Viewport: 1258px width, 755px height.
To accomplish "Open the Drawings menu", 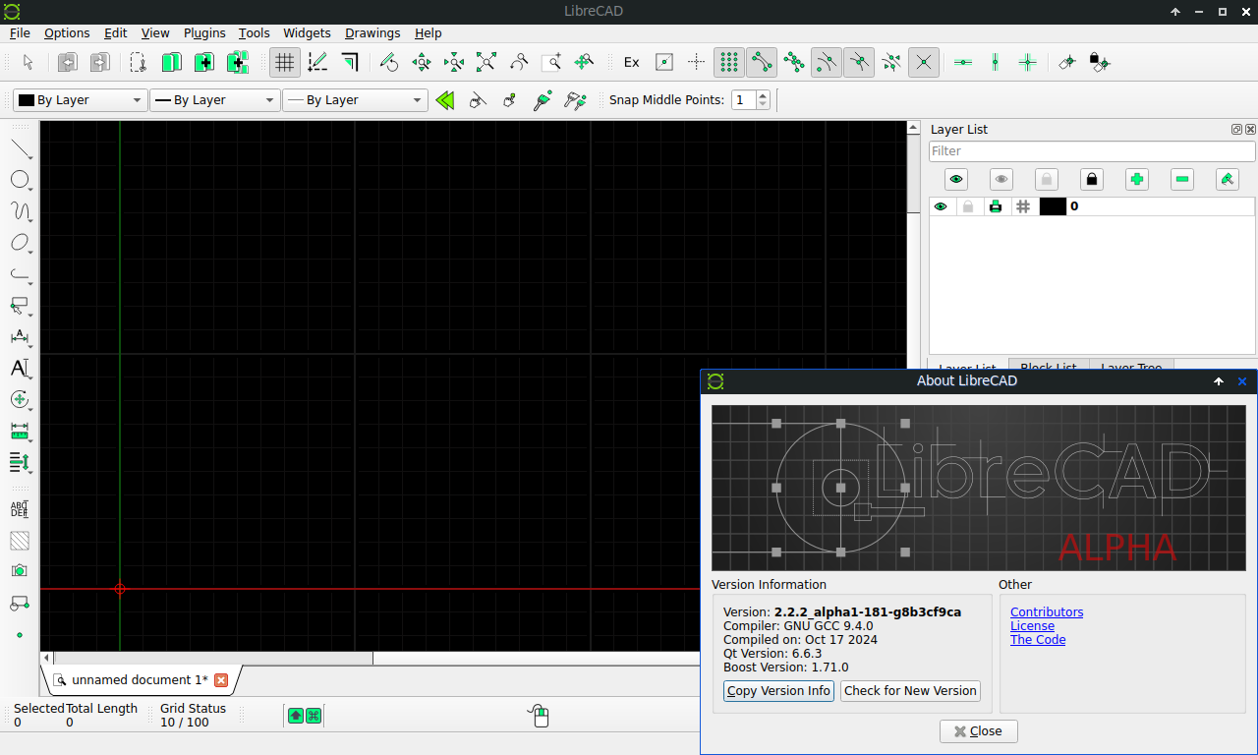I will (x=372, y=32).
